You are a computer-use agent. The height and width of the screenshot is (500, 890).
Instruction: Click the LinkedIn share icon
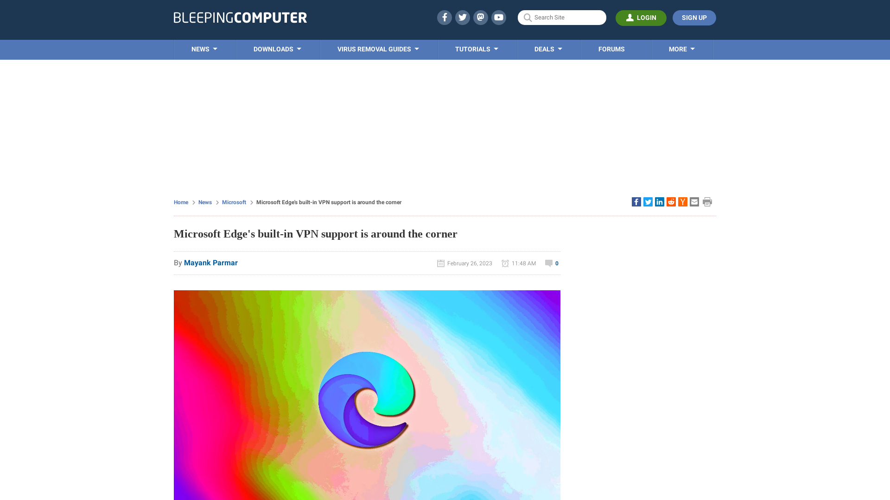[x=659, y=201]
